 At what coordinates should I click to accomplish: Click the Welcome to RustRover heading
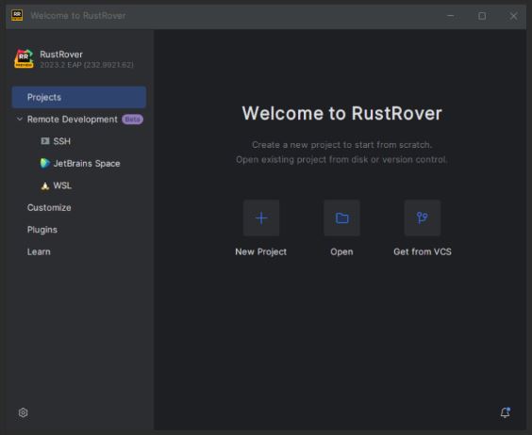point(341,113)
